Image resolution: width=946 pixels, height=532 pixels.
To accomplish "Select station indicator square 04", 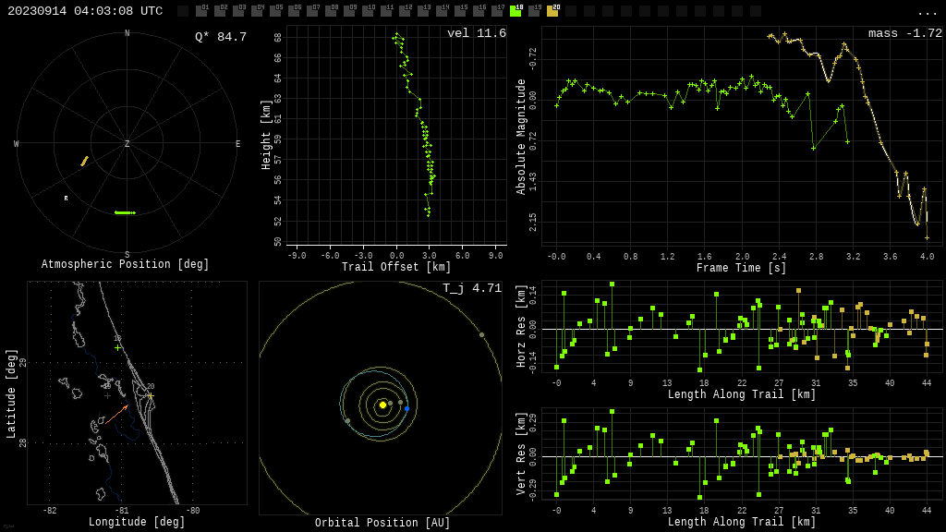I will tap(257, 11).
